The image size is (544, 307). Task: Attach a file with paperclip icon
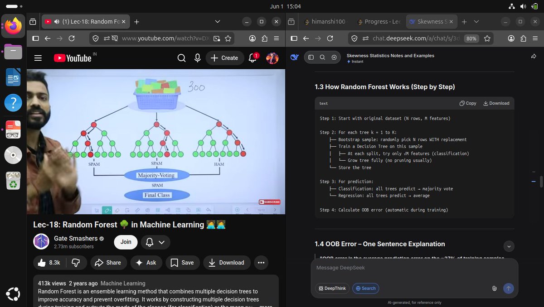tap(495, 288)
